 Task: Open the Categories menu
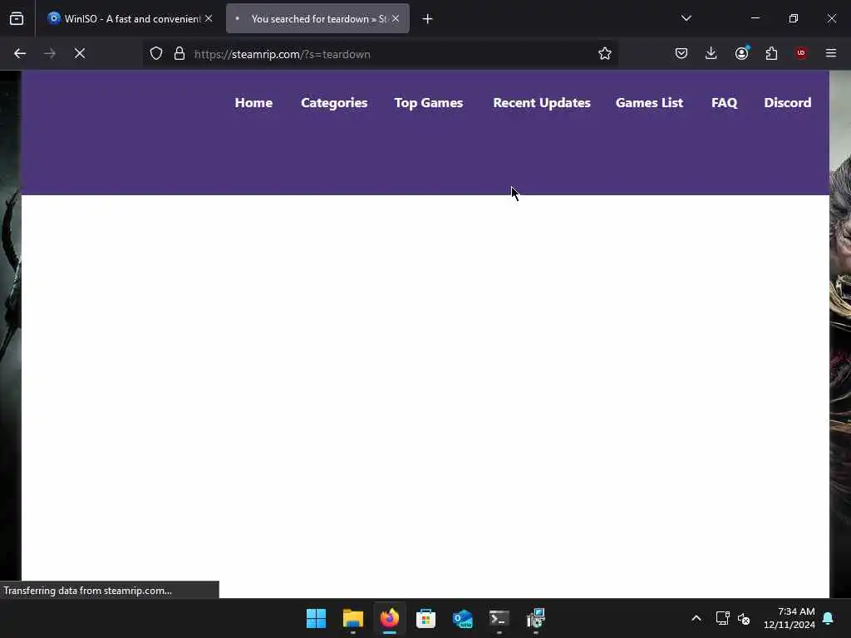pos(334,103)
